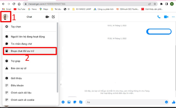Toggle the browser side panel icon
Viewport: 176px width, 108px height.
click(167, 4)
